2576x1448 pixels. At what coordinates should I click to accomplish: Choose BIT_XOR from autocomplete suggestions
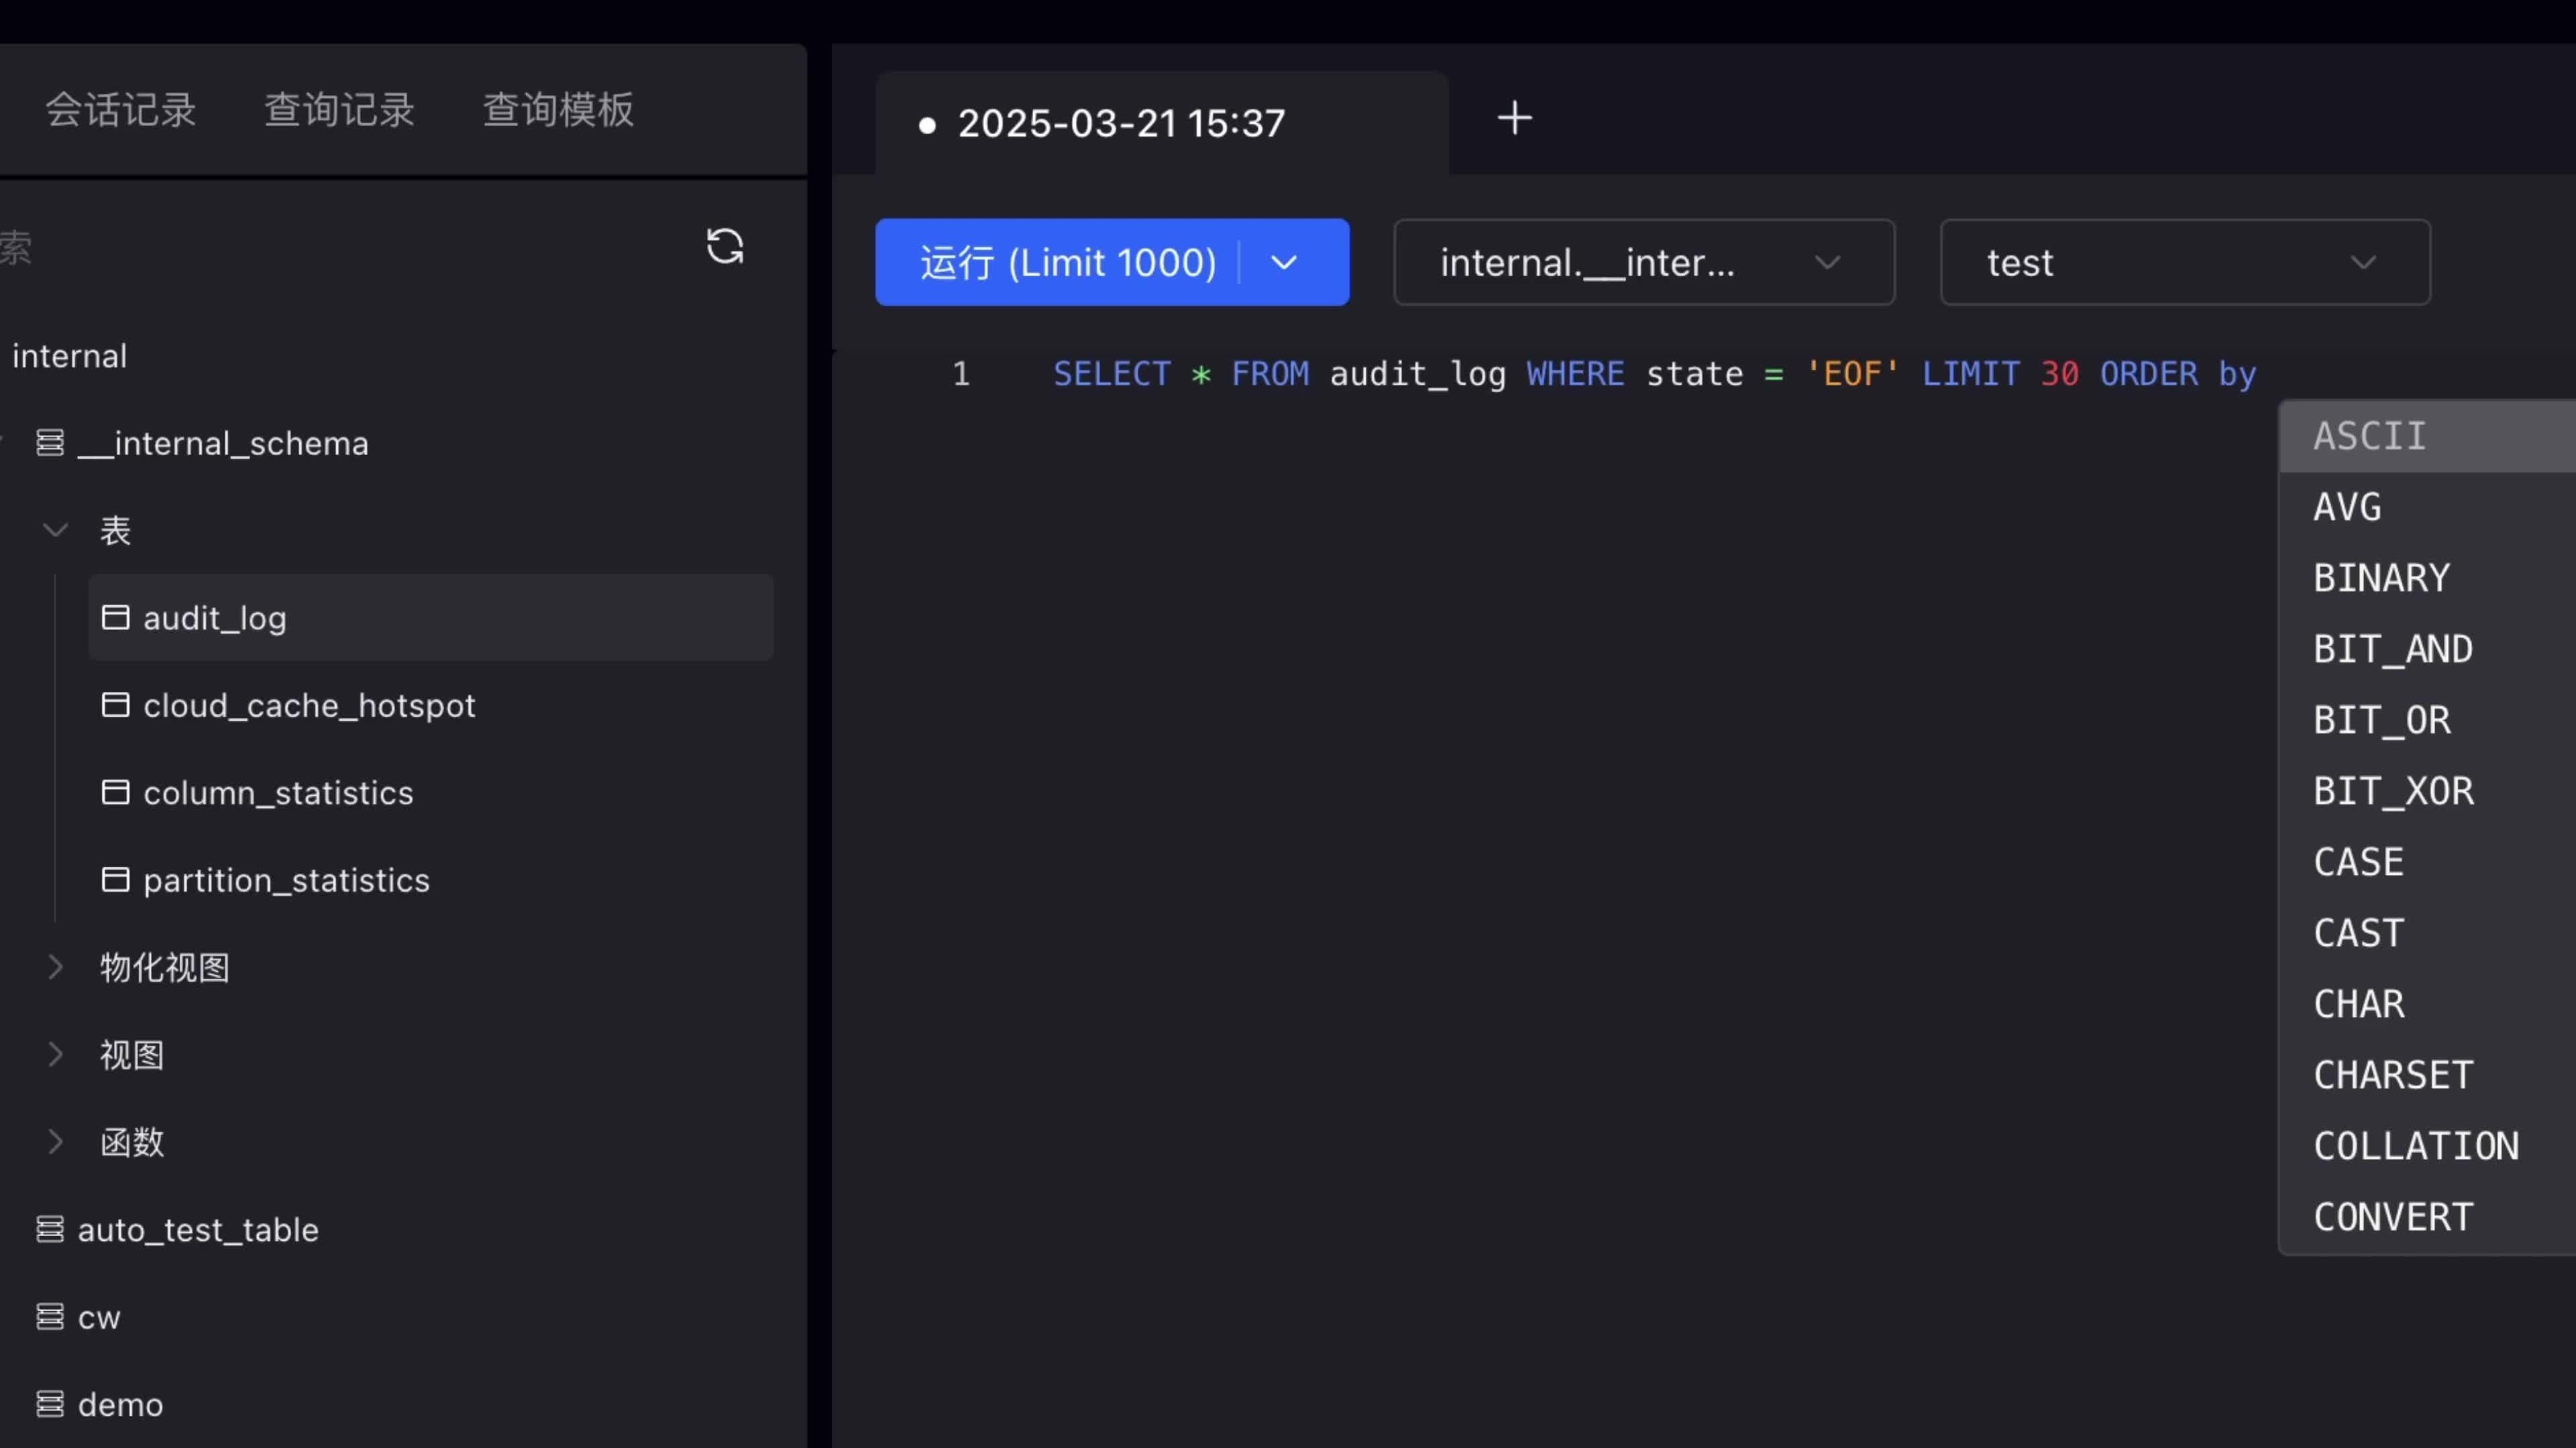(x=2428, y=790)
